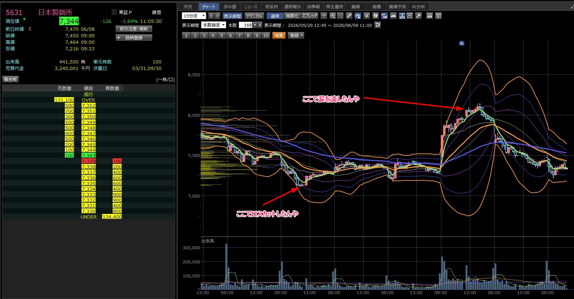This screenshot has width=574, height=299.
Task: Click the 7,352 ask price cell
Action: pyautogui.click(x=88, y=106)
